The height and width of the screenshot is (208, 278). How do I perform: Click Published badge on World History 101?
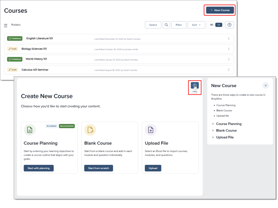(x=15, y=59)
